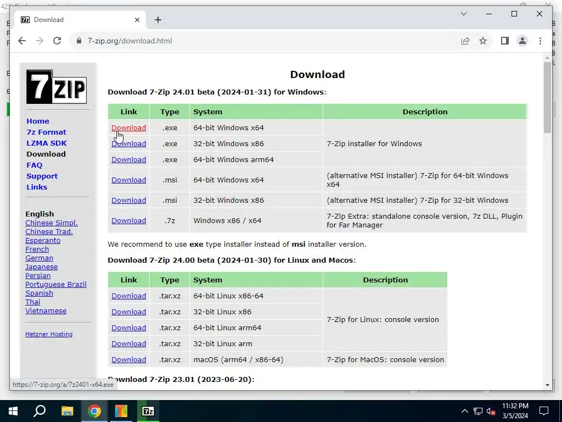Viewport: 562px width, 422px height.
Task: Show hidden tray icons chevron
Action: click(464, 411)
